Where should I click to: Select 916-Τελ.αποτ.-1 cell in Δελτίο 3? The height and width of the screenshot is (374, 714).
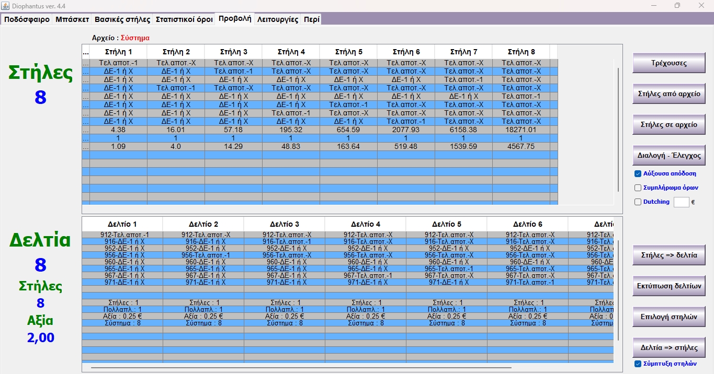(x=284, y=241)
